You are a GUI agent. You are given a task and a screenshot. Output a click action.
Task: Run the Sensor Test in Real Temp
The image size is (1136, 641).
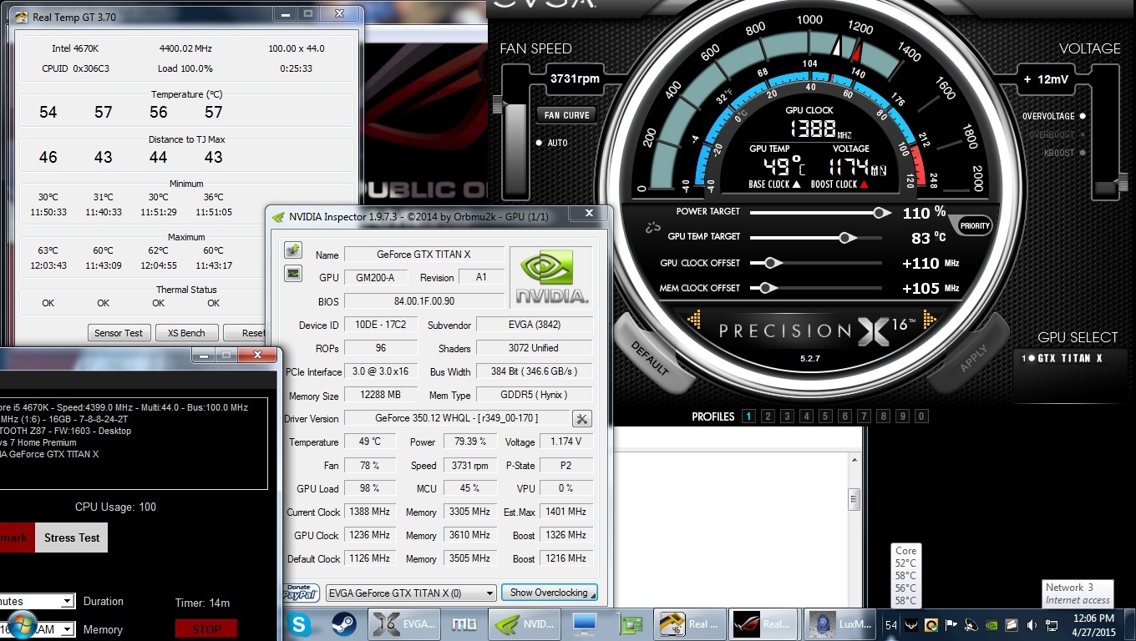click(x=119, y=332)
